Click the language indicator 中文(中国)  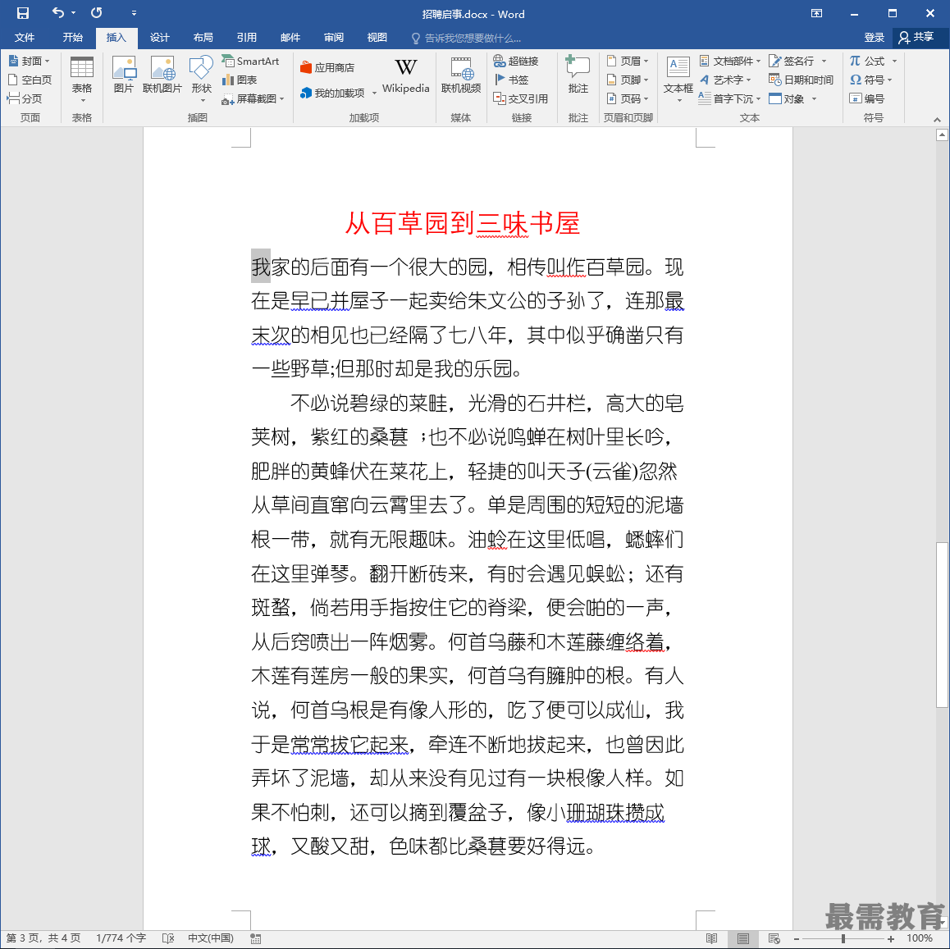point(210,938)
